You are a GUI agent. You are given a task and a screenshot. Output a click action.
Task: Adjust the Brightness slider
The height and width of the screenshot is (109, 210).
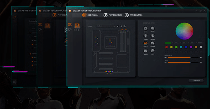tap(183, 58)
